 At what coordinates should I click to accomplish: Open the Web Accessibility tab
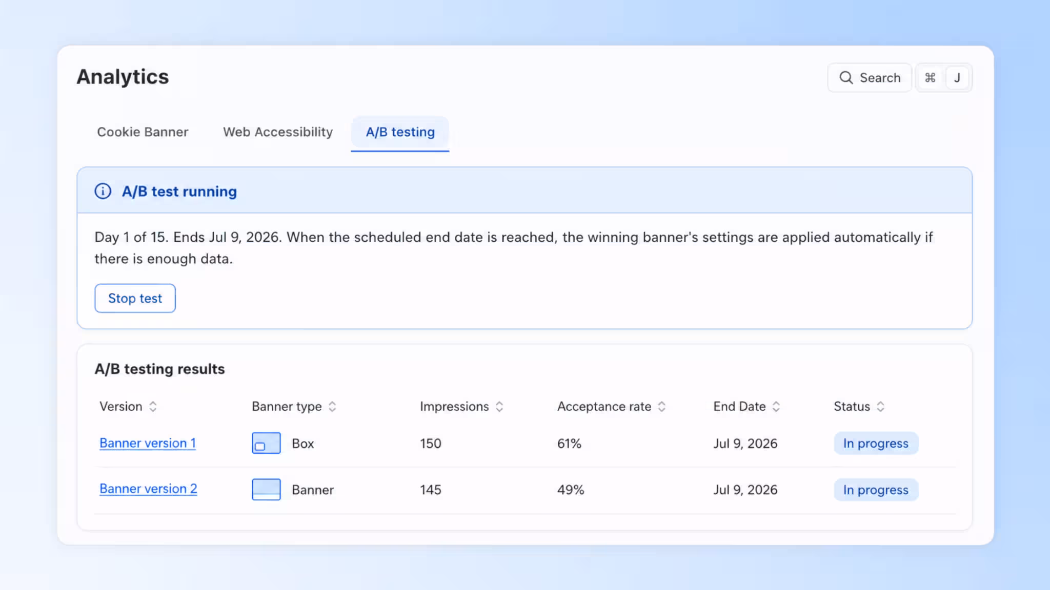(278, 132)
